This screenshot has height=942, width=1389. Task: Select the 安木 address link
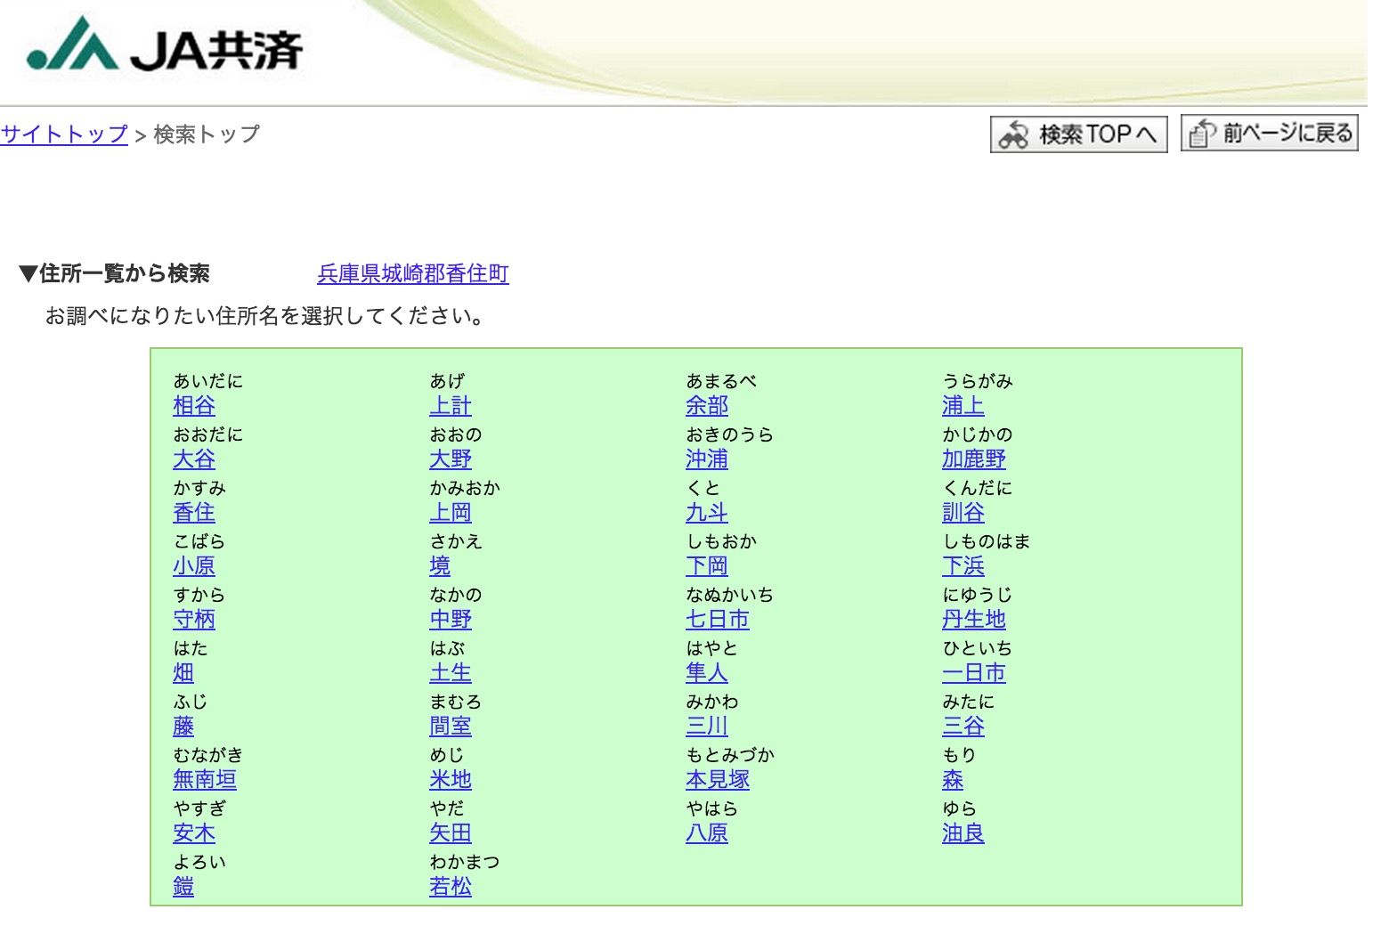(x=194, y=833)
